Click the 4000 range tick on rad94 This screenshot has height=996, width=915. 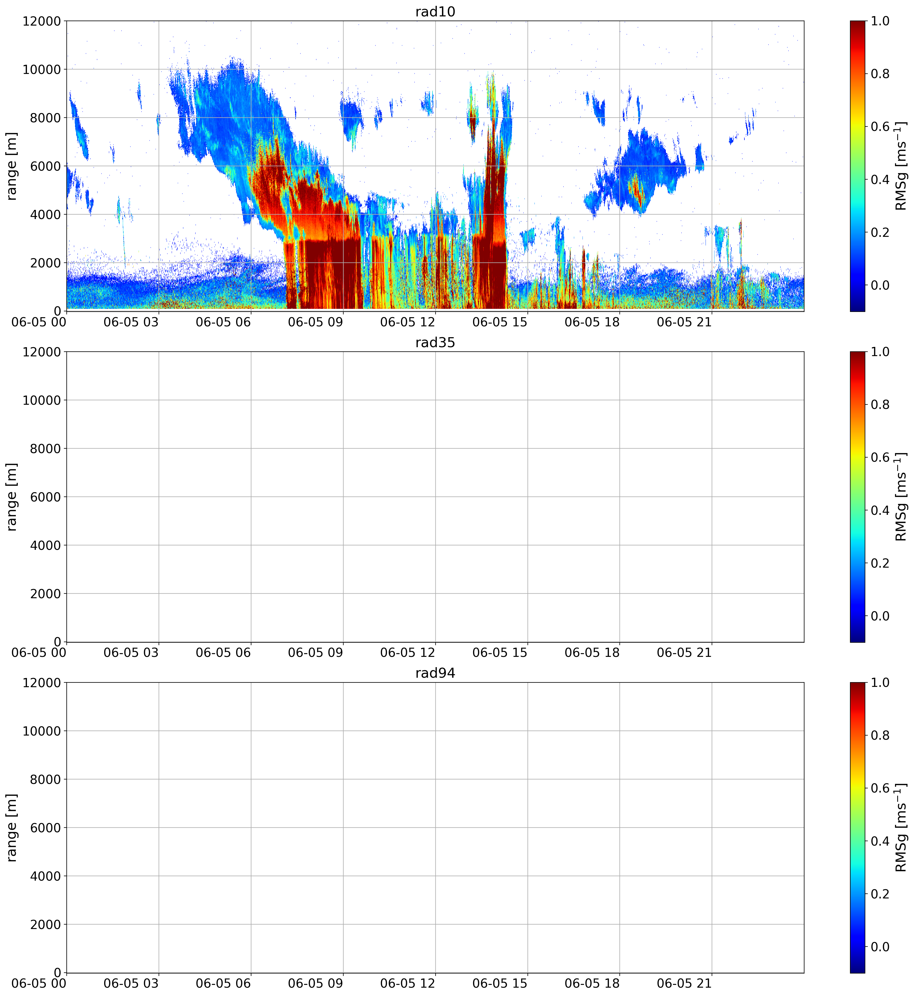(46, 876)
